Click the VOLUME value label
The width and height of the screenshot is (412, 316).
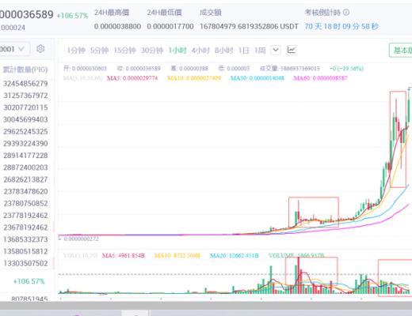click(296, 255)
